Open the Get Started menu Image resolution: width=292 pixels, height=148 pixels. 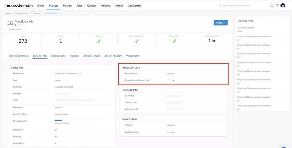click(134, 5)
